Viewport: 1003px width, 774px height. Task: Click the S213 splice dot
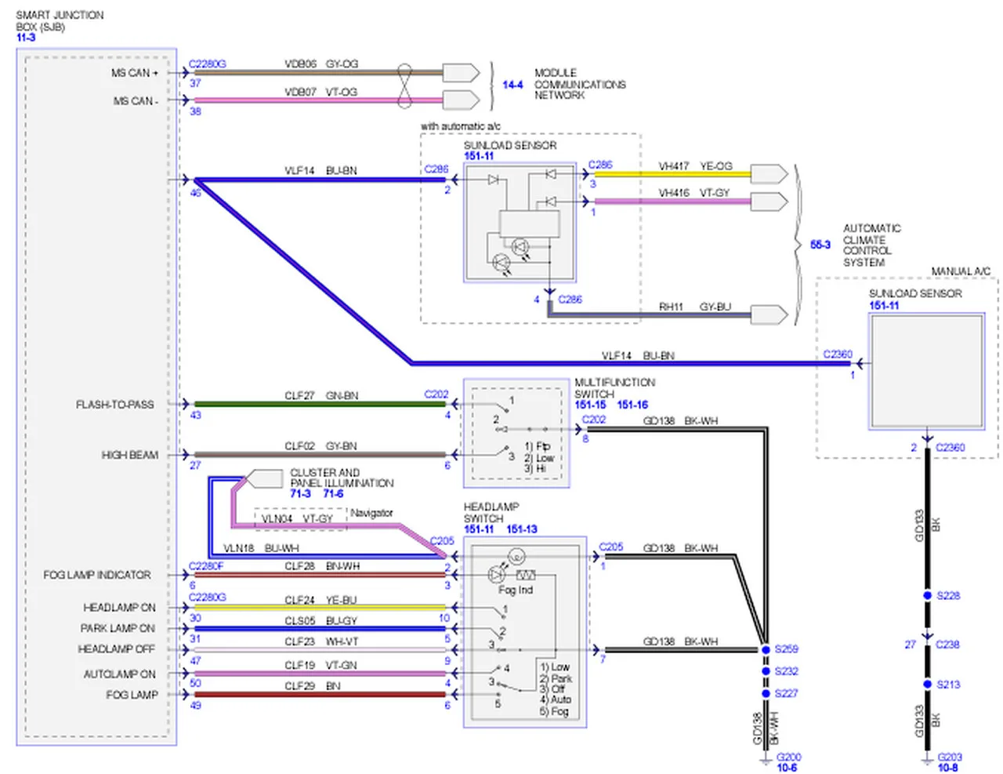[x=927, y=685]
